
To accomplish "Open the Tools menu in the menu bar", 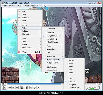I will point(33,6).
